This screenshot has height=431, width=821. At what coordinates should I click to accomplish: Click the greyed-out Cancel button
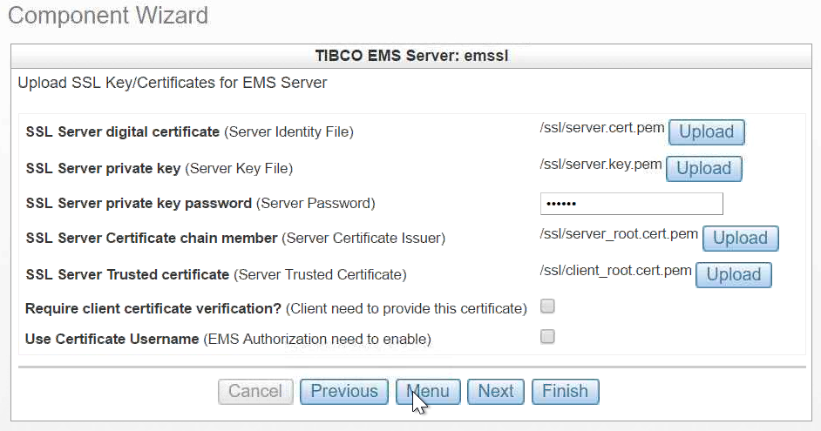coord(254,392)
